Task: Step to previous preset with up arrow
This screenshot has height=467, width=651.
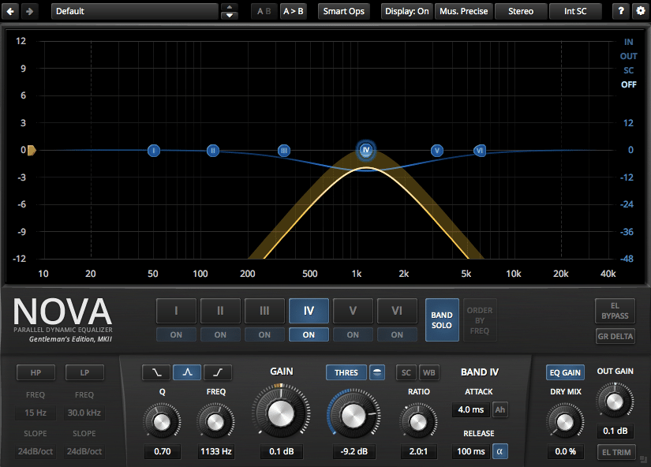Action: [x=230, y=7]
